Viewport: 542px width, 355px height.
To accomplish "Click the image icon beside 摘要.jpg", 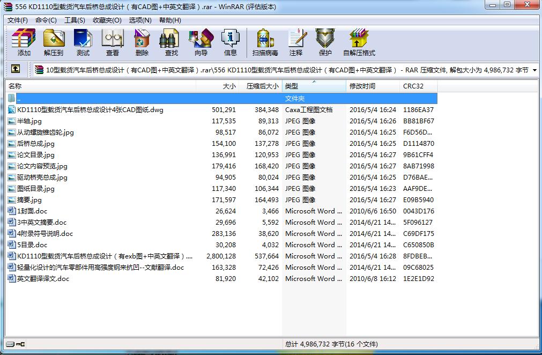I will [x=12, y=200].
